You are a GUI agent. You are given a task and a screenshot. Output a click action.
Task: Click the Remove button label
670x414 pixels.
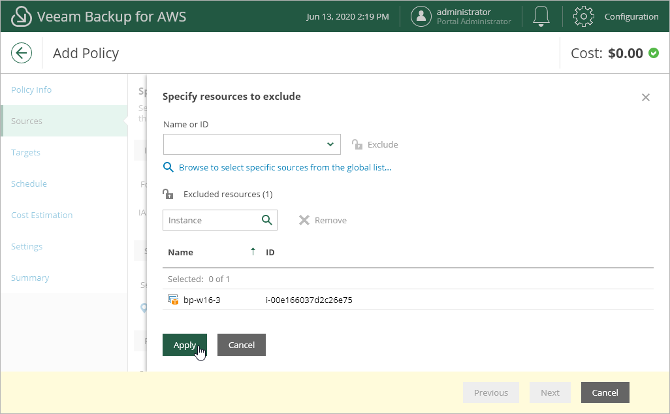click(x=330, y=221)
